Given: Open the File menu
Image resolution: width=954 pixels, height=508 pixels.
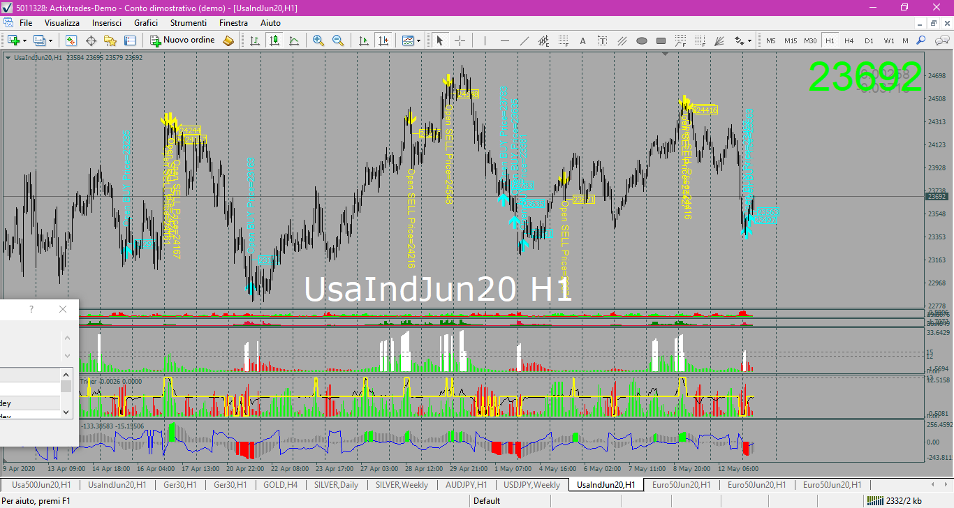Looking at the screenshot, I should pyautogui.click(x=26, y=23).
